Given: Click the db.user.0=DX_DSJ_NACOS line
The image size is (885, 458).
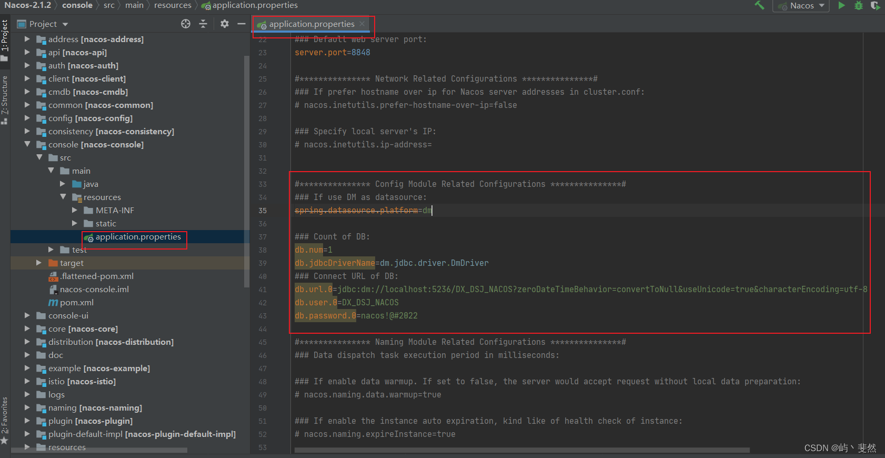Looking at the screenshot, I should pos(347,302).
